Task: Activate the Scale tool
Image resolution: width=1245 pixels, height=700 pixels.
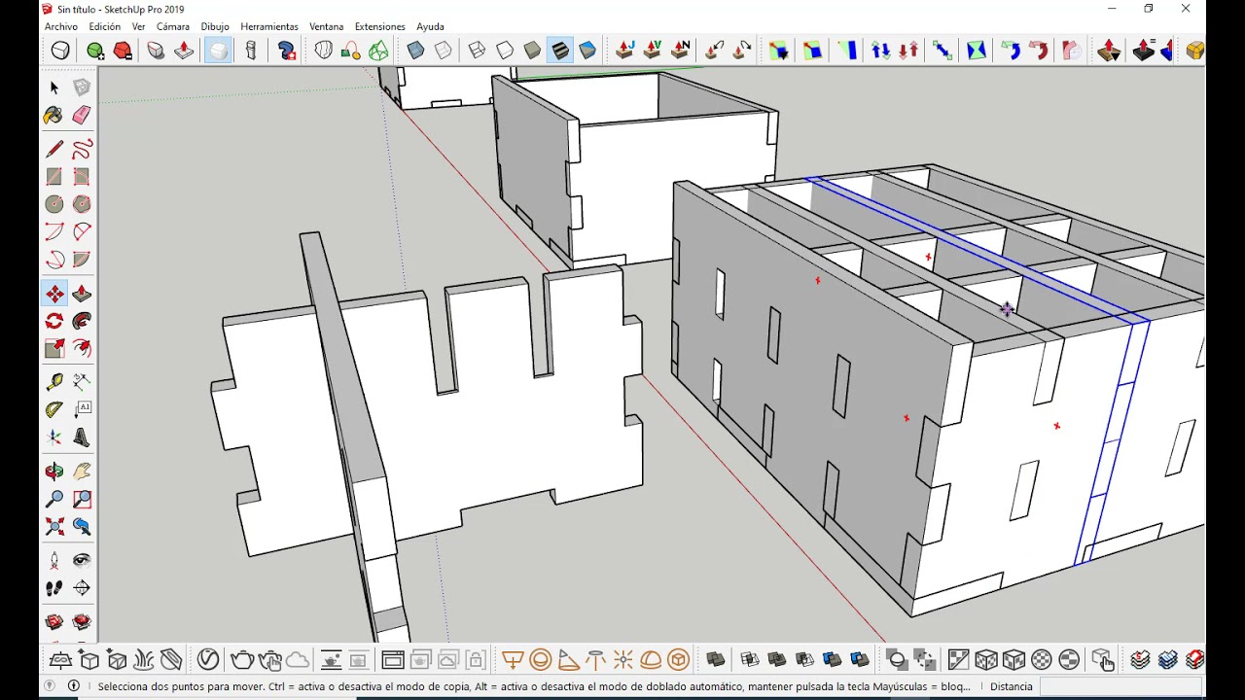Action: [x=54, y=348]
